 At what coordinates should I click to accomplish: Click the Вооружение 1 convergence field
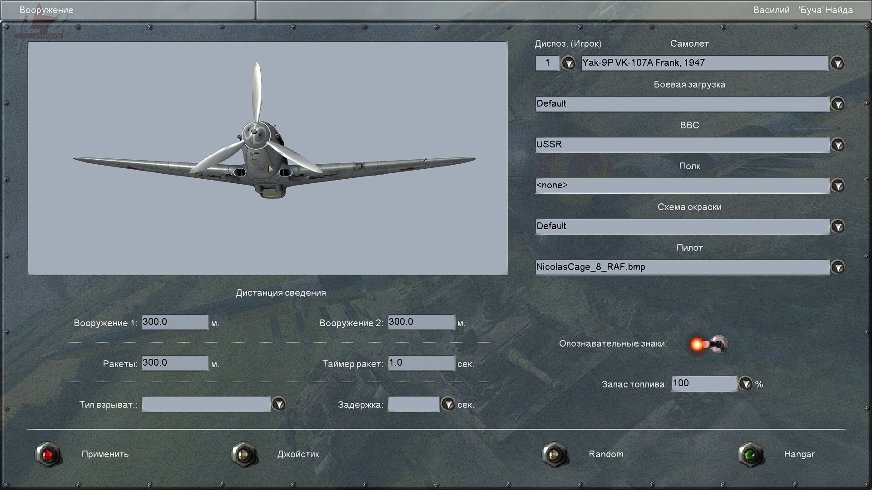pos(175,322)
